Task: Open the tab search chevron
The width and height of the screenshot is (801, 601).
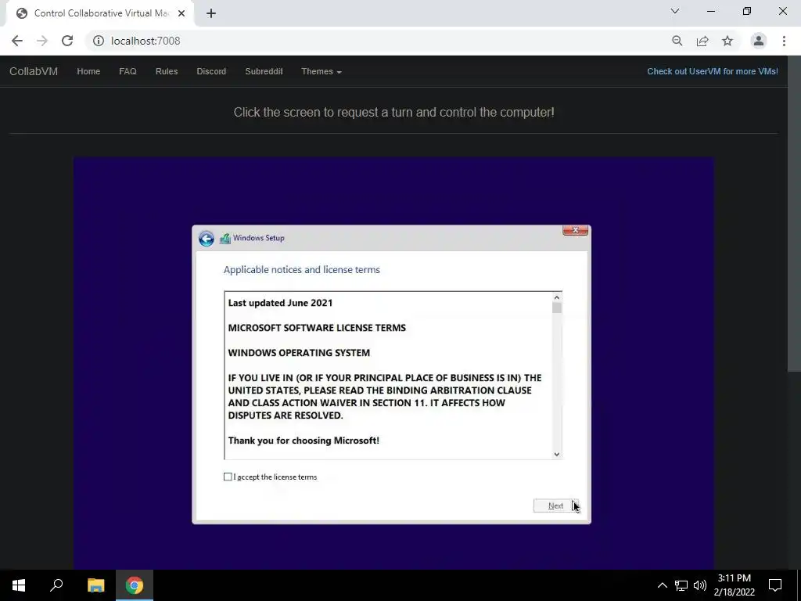Action: tap(675, 11)
